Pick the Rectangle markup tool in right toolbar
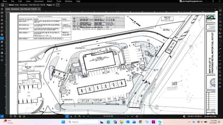The image size is (223, 125). point(220,64)
